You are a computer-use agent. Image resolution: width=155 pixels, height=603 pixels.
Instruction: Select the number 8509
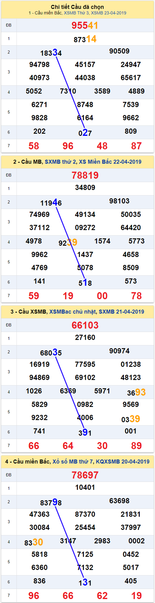tap(130, 268)
